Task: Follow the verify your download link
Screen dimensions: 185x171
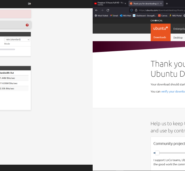Action: pyautogui.click(x=173, y=92)
